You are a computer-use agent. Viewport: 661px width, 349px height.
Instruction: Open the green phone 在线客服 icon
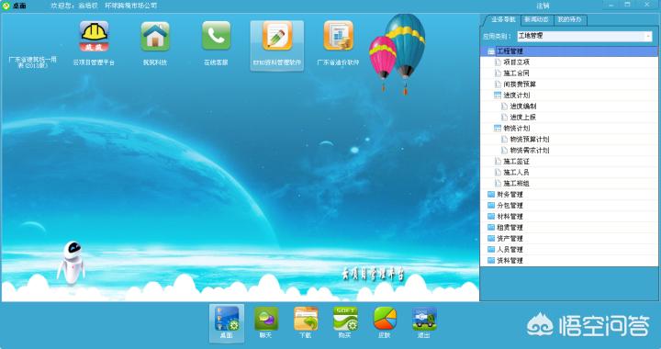pyautogui.click(x=216, y=36)
